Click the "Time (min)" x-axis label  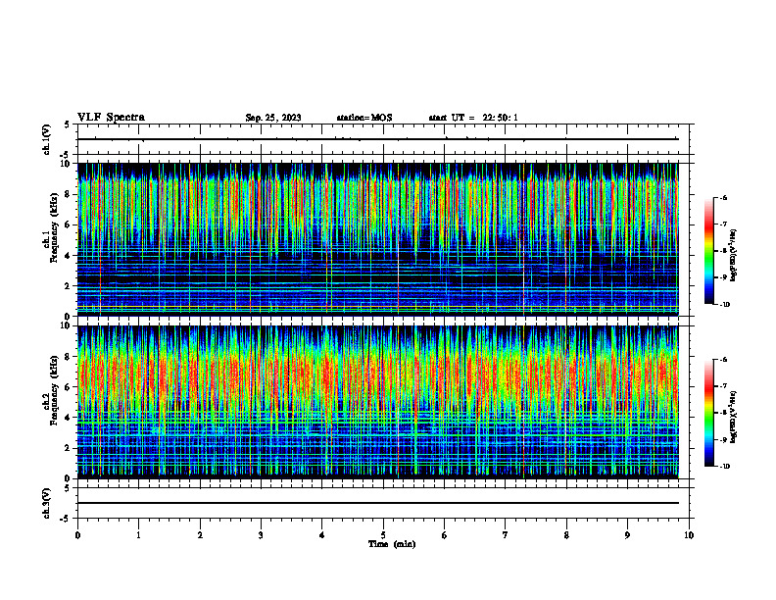pyautogui.click(x=392, y=544)
